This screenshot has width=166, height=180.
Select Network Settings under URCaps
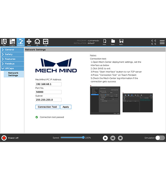pyautogui.click(x=14, y=74)
